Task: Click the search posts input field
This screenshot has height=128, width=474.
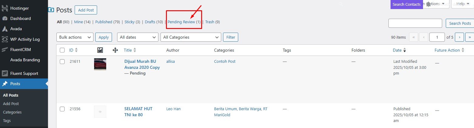Action: [415, 23]
